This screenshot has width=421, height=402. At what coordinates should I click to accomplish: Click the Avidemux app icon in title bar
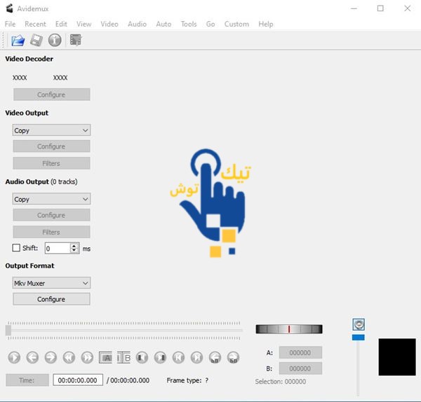(10, 8)
